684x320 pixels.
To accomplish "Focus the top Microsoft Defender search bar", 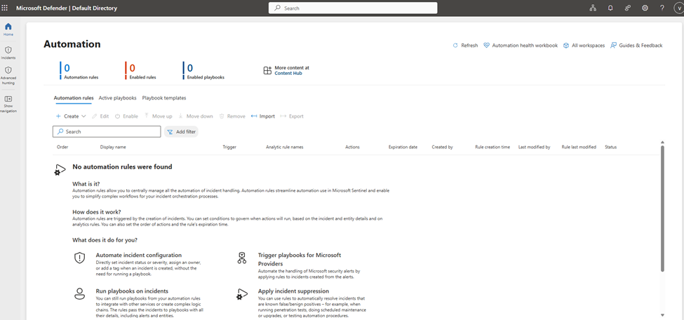I will click(353, 8).
